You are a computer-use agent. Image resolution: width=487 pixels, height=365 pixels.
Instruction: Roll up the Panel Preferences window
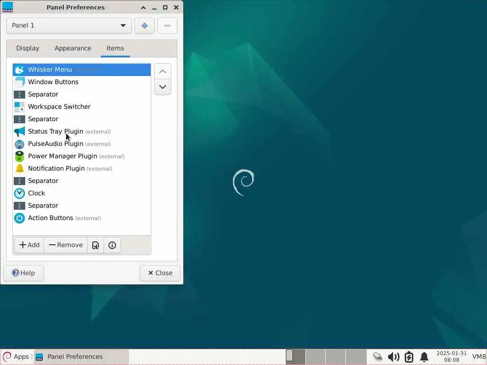click(x=143, y=8)
